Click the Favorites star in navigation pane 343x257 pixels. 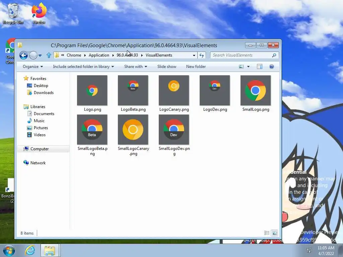point(26,78)
